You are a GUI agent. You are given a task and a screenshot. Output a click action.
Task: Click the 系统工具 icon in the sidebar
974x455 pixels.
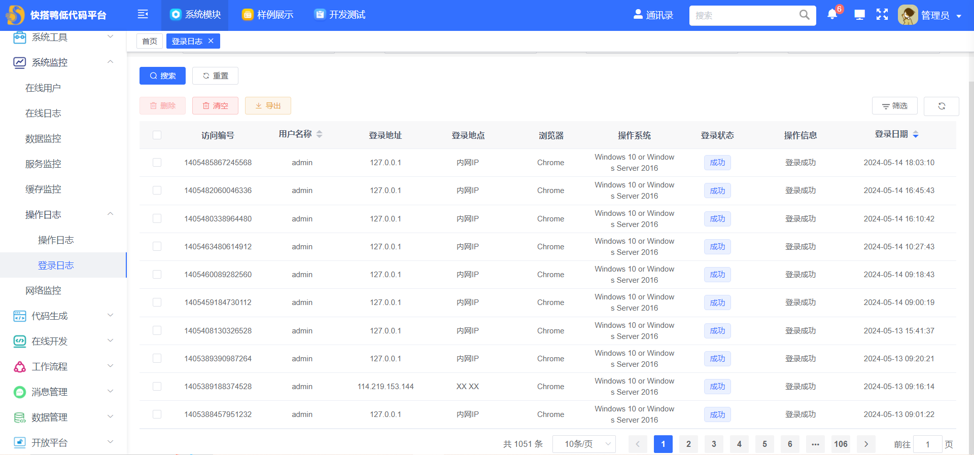20,37
